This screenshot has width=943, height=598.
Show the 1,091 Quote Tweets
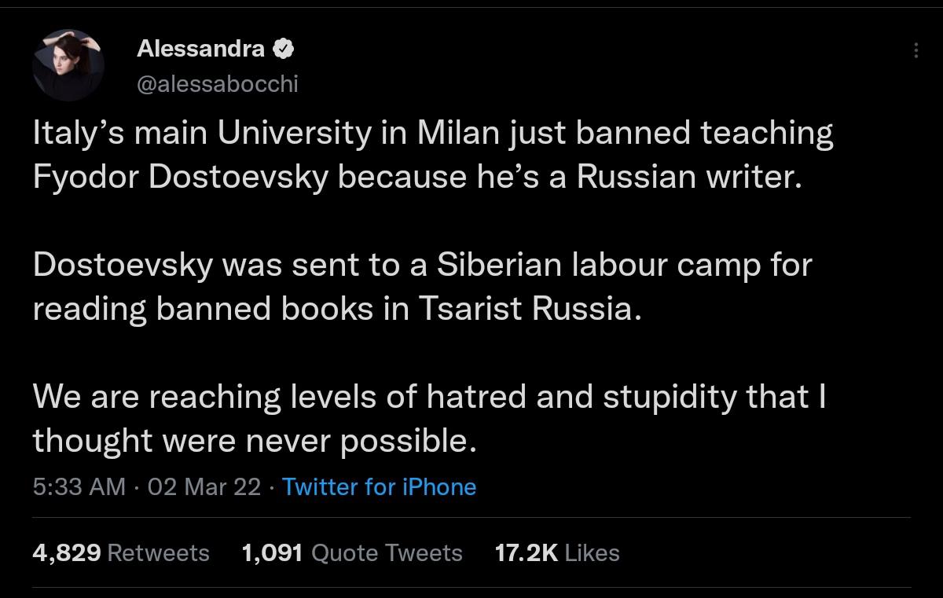point(352,553)
